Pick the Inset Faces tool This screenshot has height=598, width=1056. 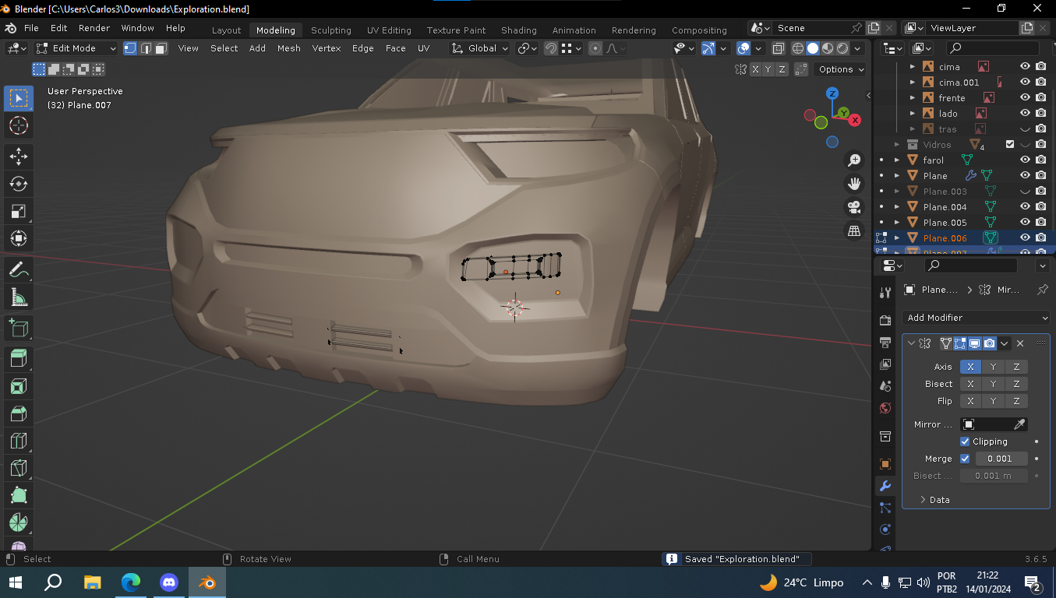pyautogui.click(x=19, y=386)
